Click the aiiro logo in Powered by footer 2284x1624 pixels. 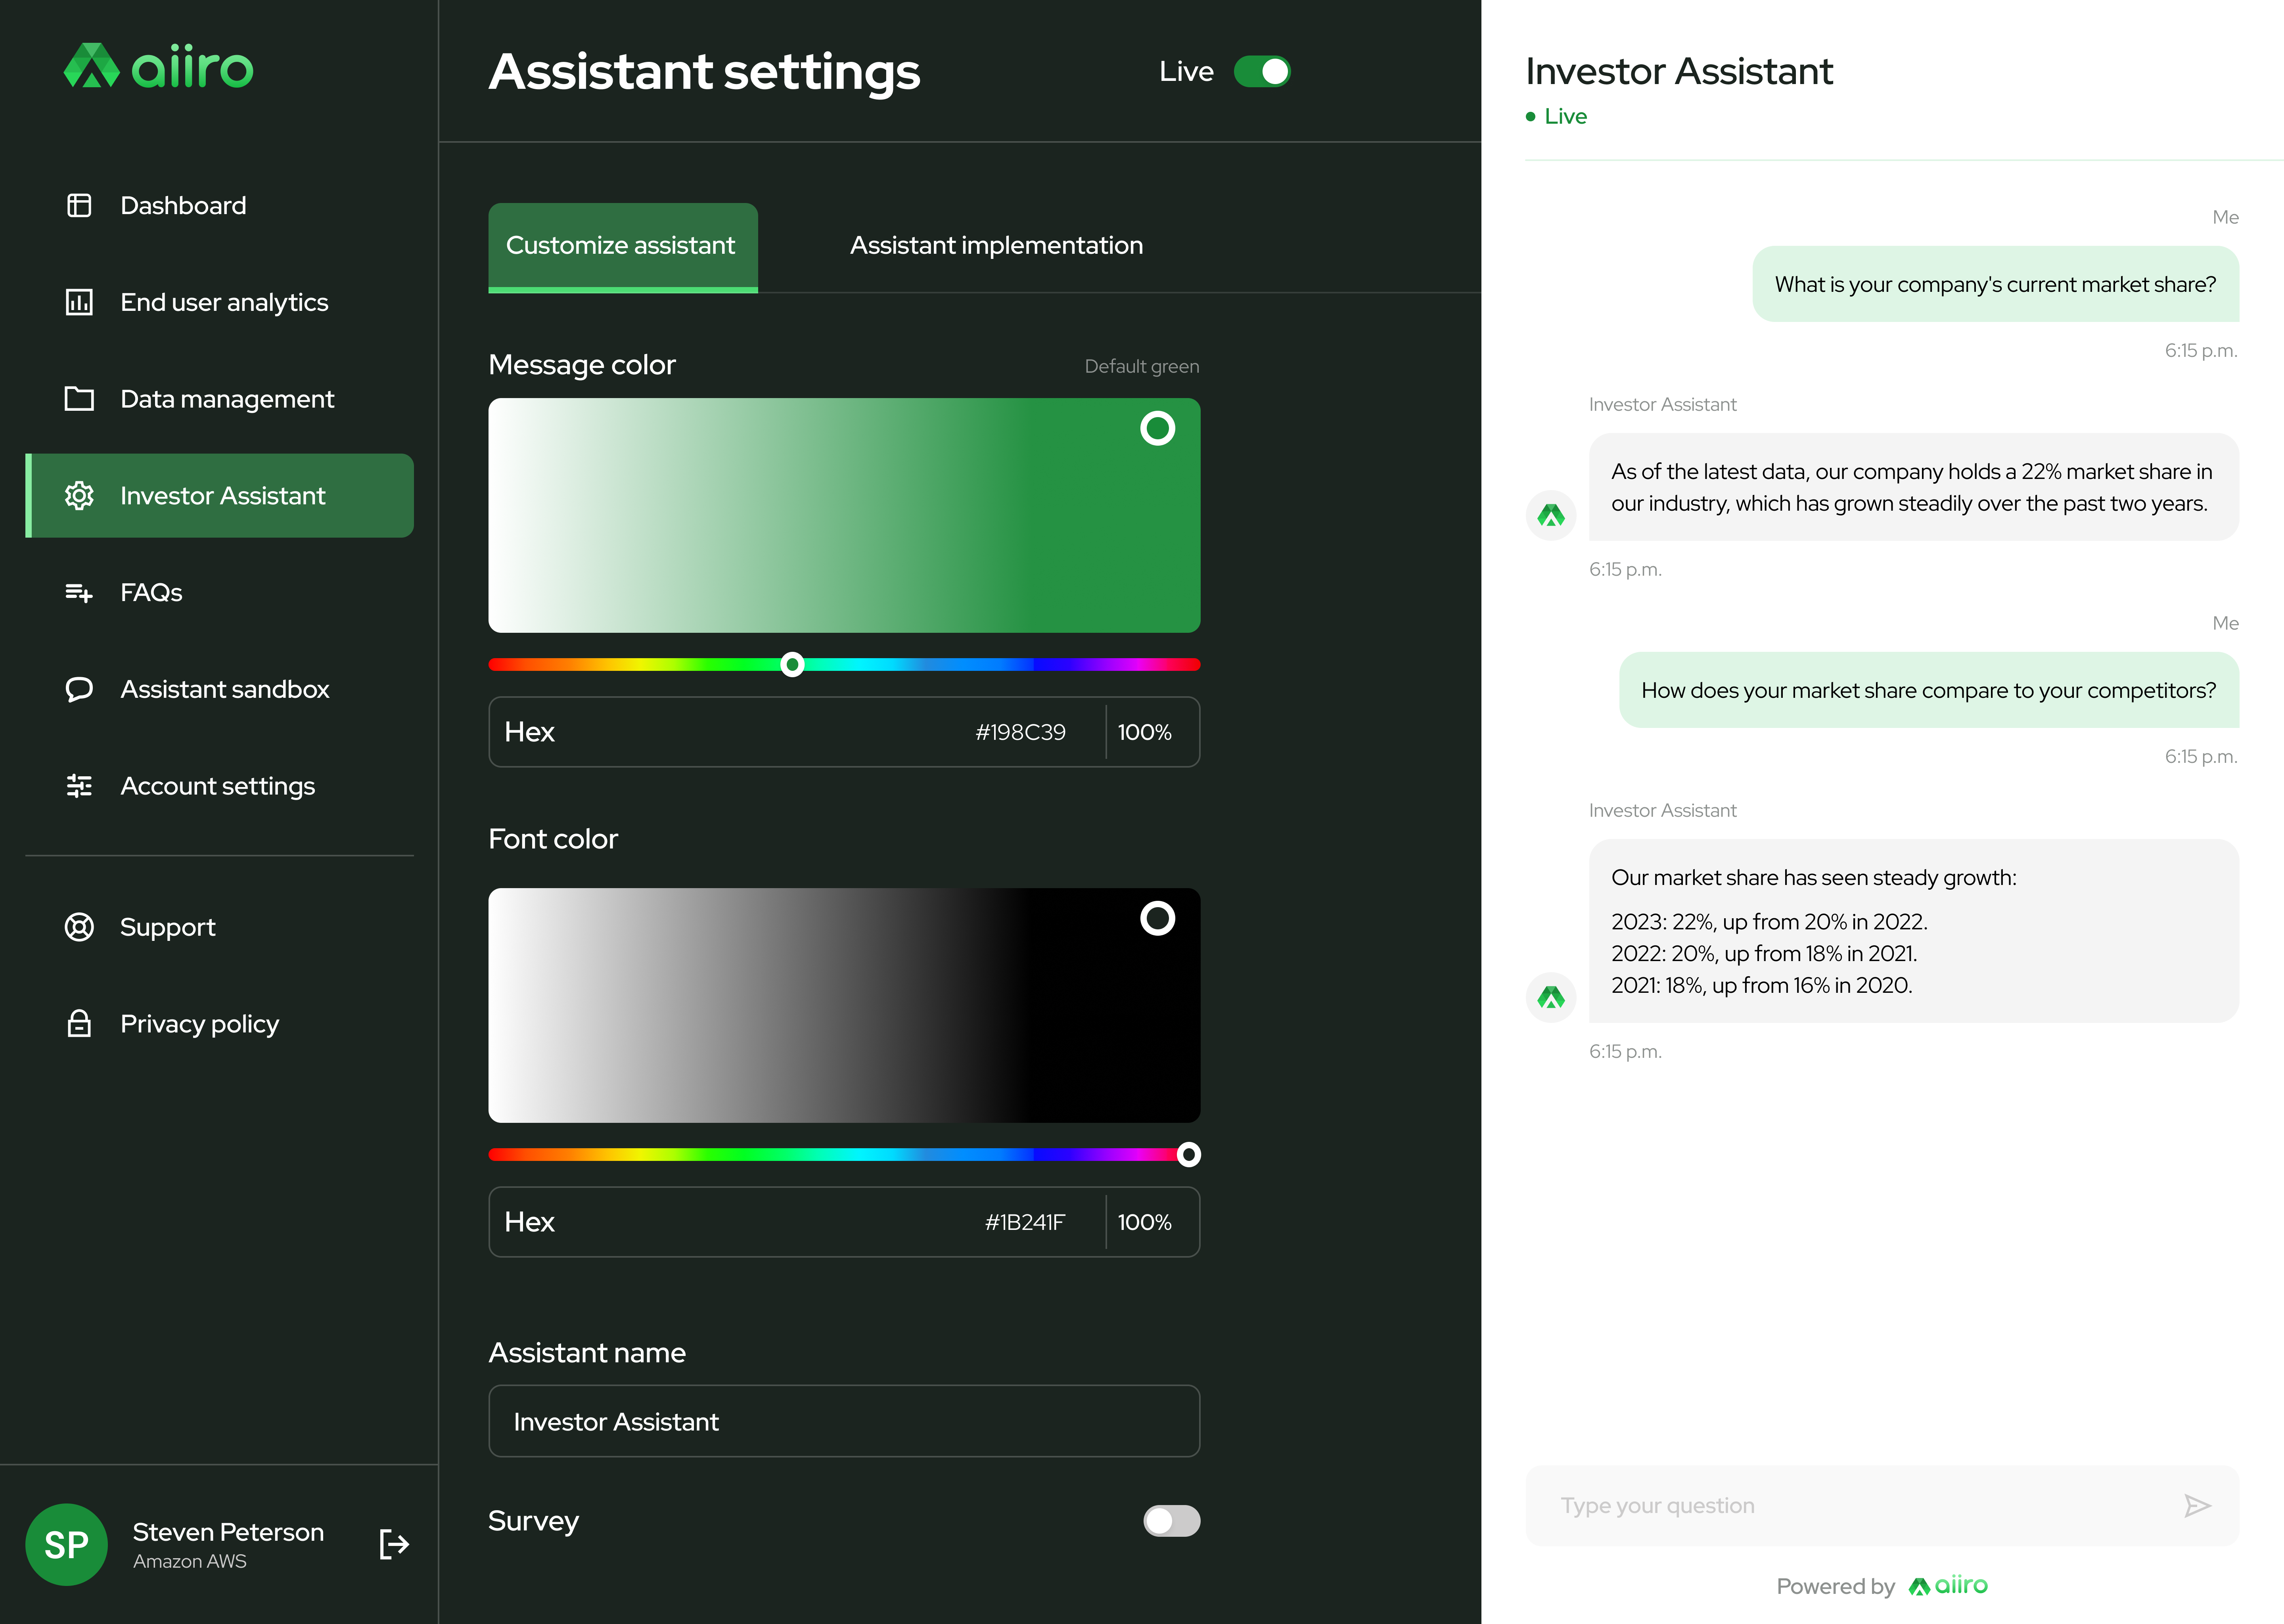click(x=1948, y=1586)
